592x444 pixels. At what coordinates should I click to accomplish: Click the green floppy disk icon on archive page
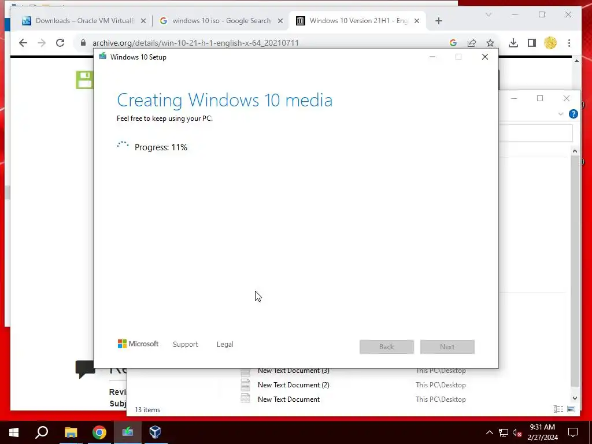pyautogui.click(x=84, y=80)
